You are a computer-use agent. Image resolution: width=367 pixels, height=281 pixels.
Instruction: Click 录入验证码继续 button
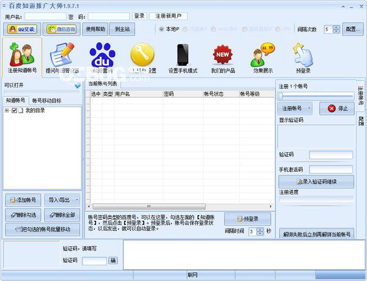click(x=316, y=181)
